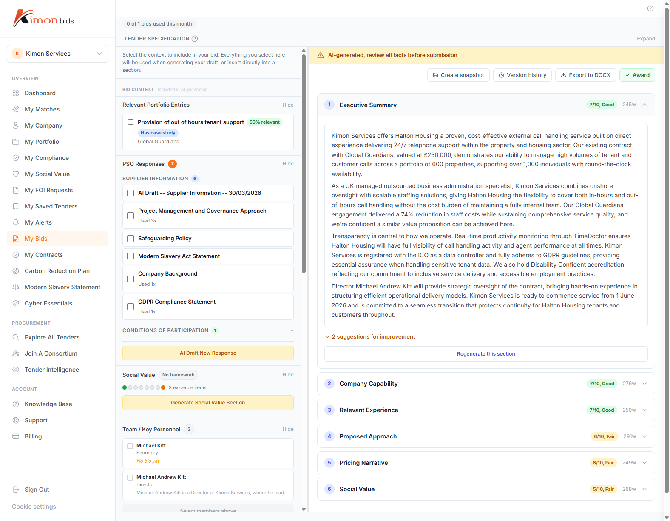This screenshot has height=521, width=670.
Task: Hide PSQ Responses section
Action: click(288, 164)
